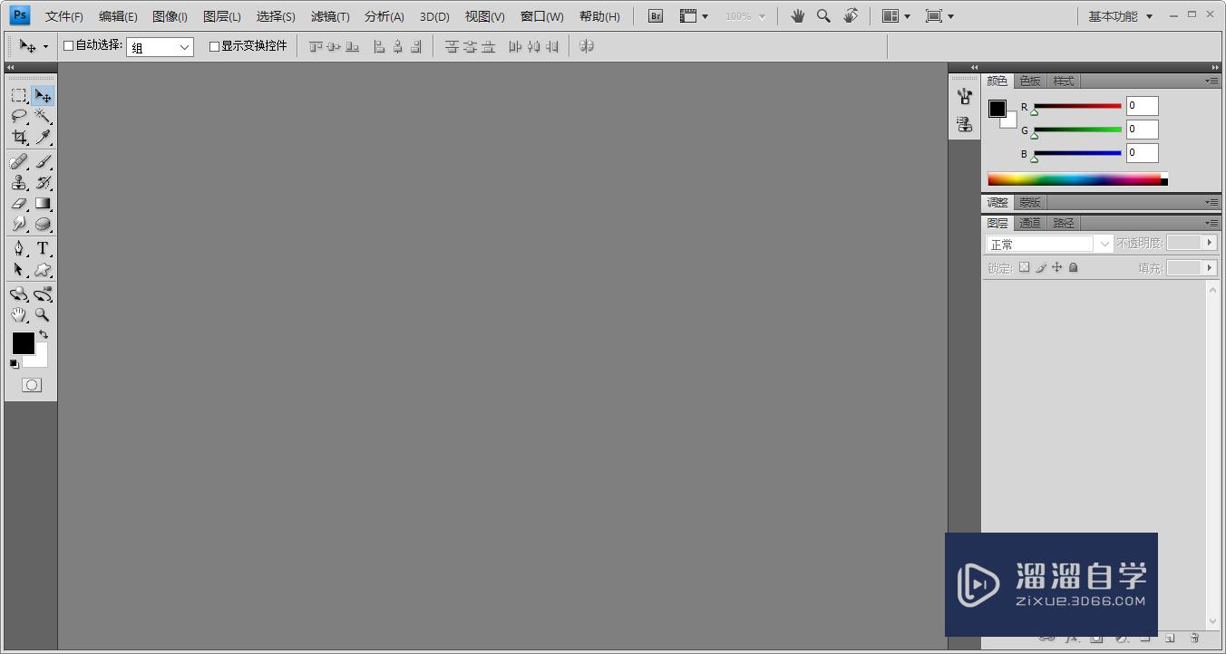This screenshot has height=654, width=1226.
Task: Open the Screen Mode dropdown
Action: pos(939,15)
